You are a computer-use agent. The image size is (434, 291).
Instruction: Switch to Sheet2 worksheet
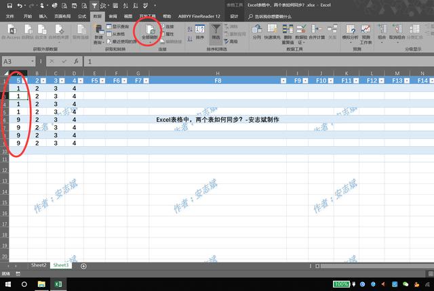39,265
